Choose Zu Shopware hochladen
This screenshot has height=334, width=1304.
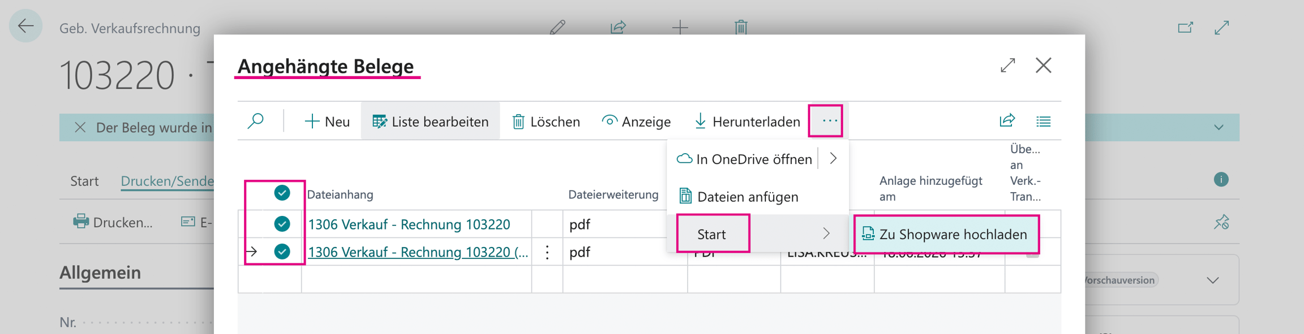[946, 234]
